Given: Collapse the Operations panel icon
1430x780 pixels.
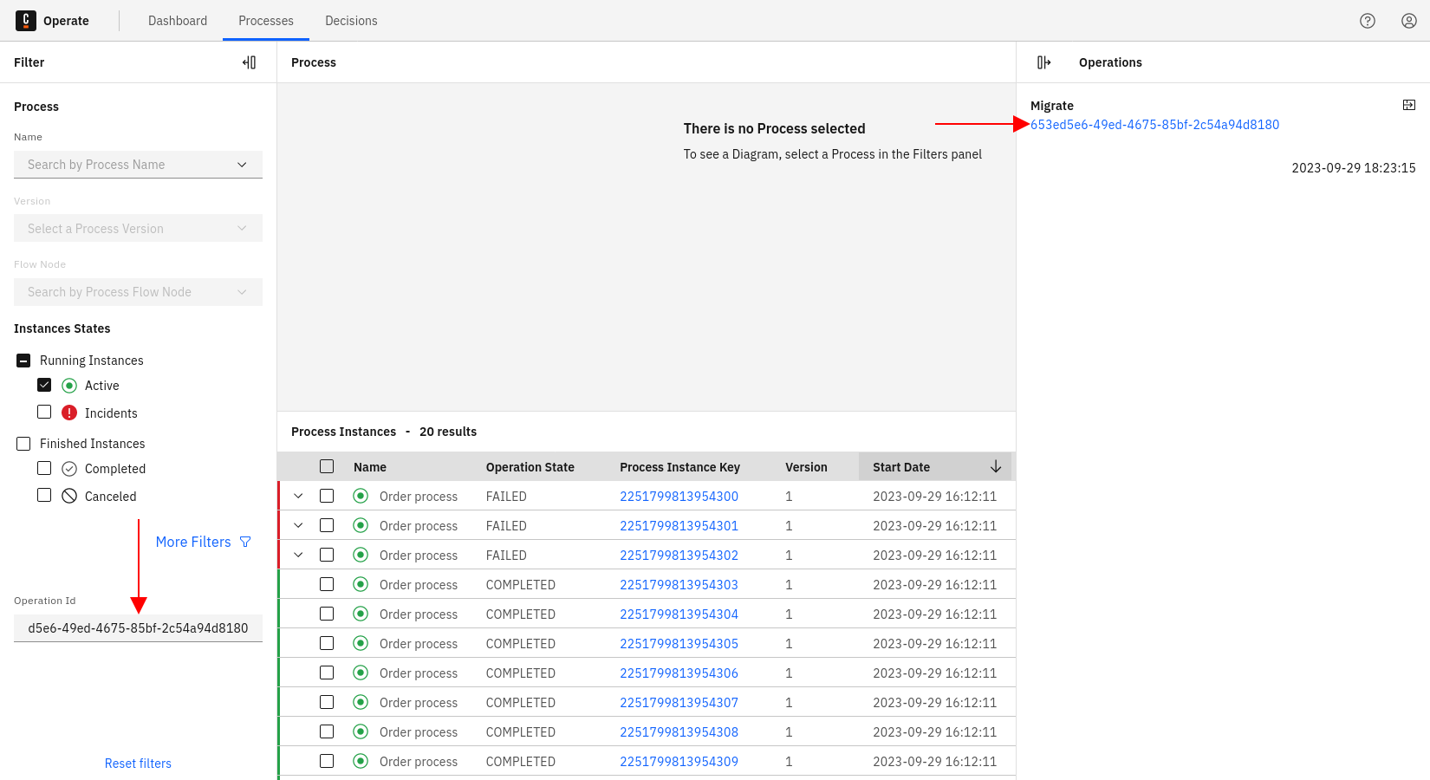Looking at the screenshot, I should point(1044,62).
